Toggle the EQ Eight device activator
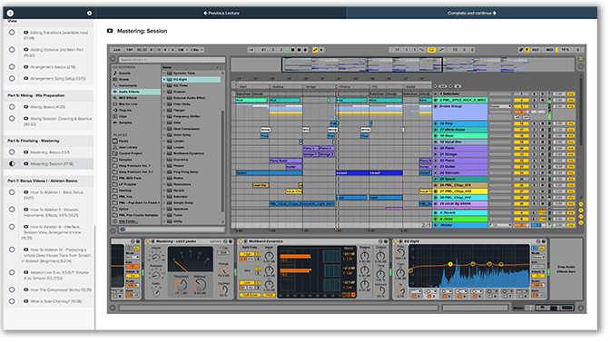Image resolution: width=610 pixels, height=343 pixels. [396, 241]
